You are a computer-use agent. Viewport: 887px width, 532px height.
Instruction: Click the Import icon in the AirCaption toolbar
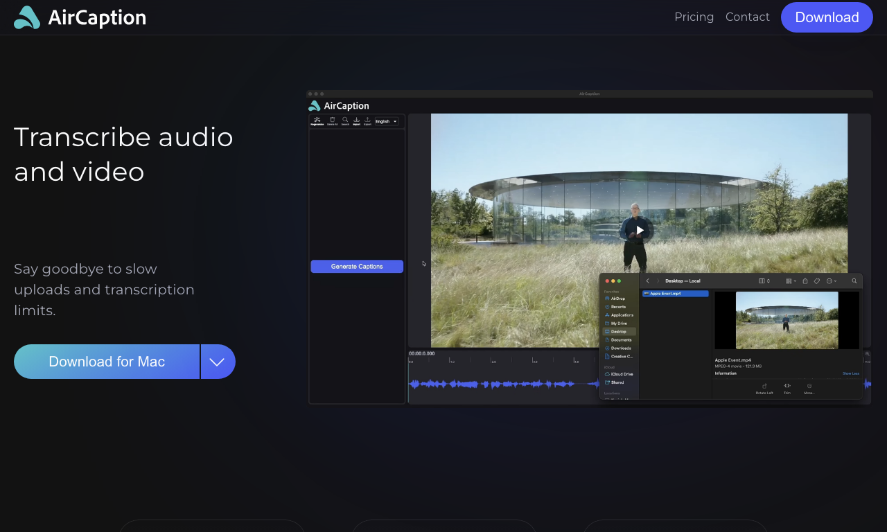click(x=356, y=121)
